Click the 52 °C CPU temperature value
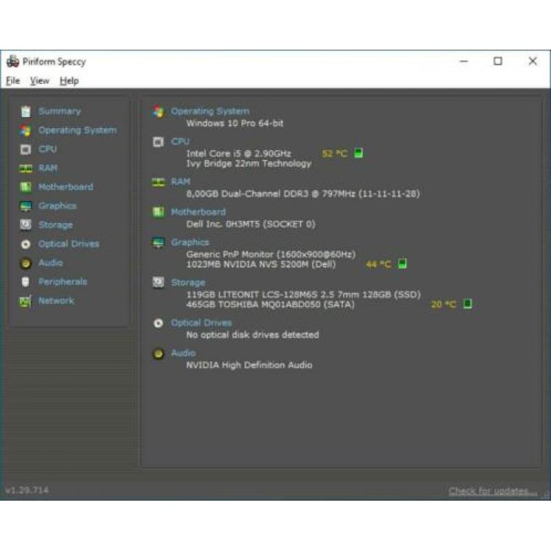Viewport: 551px width, 551px height. click(335, 154)
